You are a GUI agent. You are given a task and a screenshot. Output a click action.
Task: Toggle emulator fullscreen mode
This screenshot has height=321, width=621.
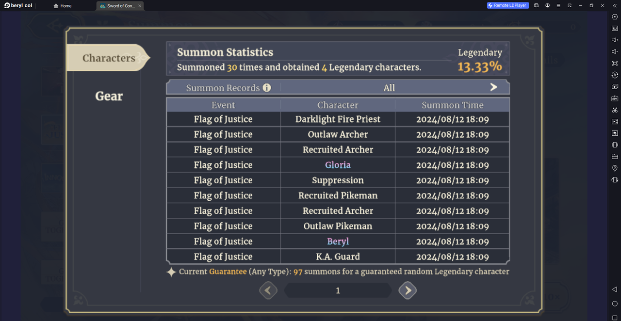click(615, 63)
